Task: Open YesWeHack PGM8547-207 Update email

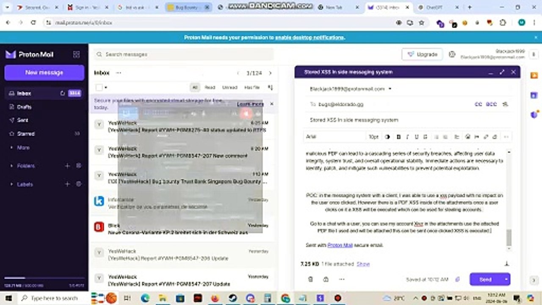Action: point(183,280)
